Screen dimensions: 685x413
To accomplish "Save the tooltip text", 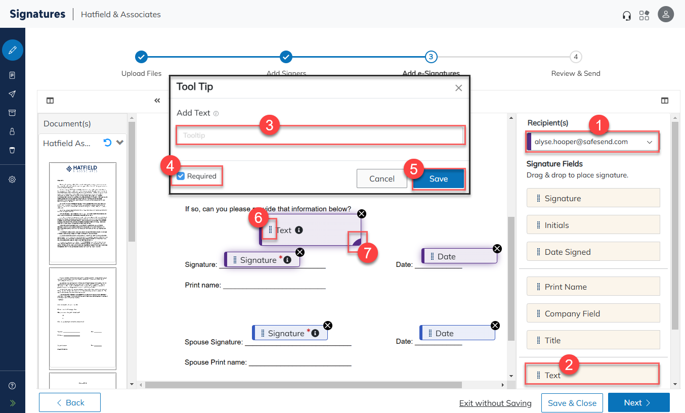I will [x=439, y=178].
